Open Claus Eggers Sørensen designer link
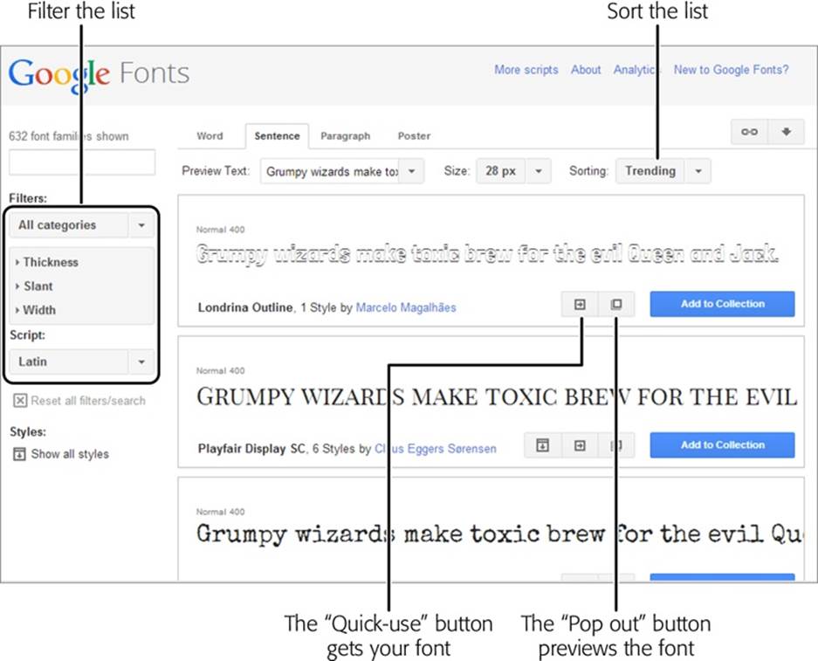818x661 pixels. pos(436,449)
